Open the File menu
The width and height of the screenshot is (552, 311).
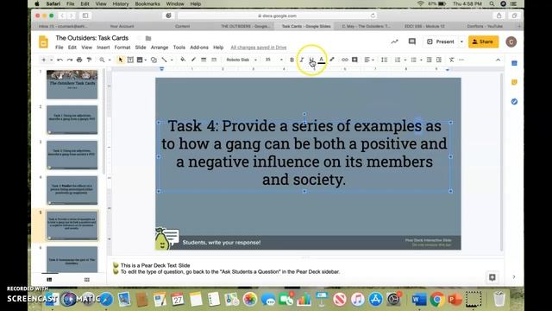60,48
